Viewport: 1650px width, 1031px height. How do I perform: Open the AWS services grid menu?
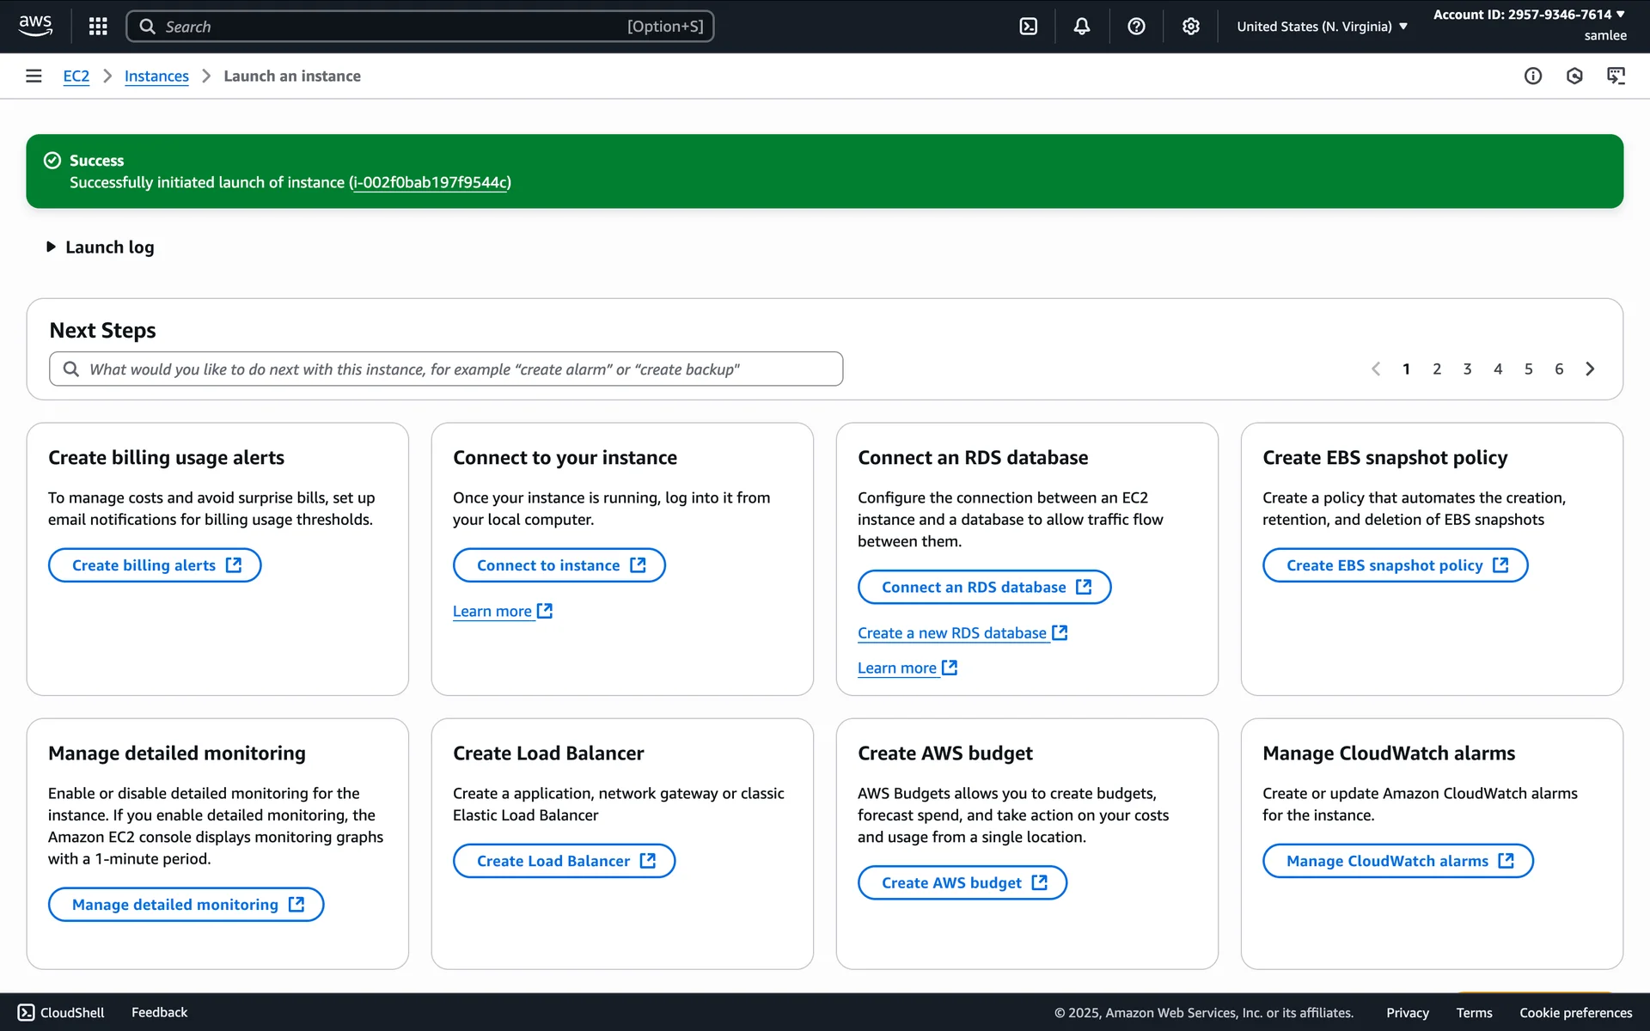point(98,27)
